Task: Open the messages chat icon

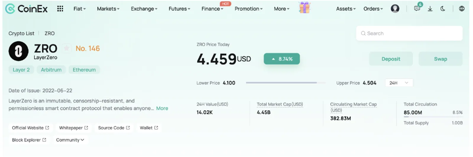Action: tap(417, 8)
